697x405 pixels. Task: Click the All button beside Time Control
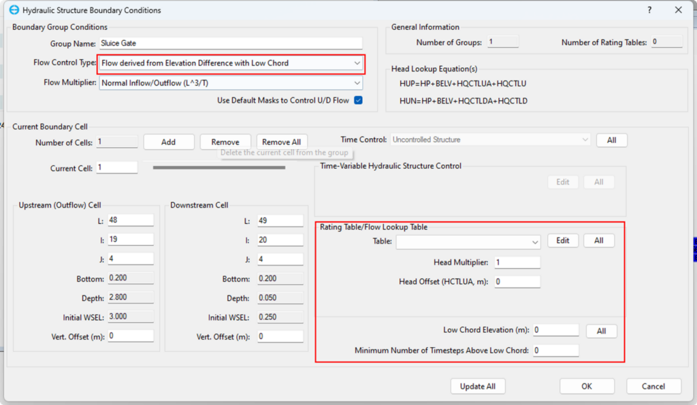click(612, 140)
